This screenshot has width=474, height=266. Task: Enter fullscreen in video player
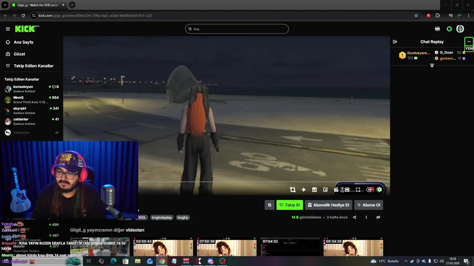358,190
